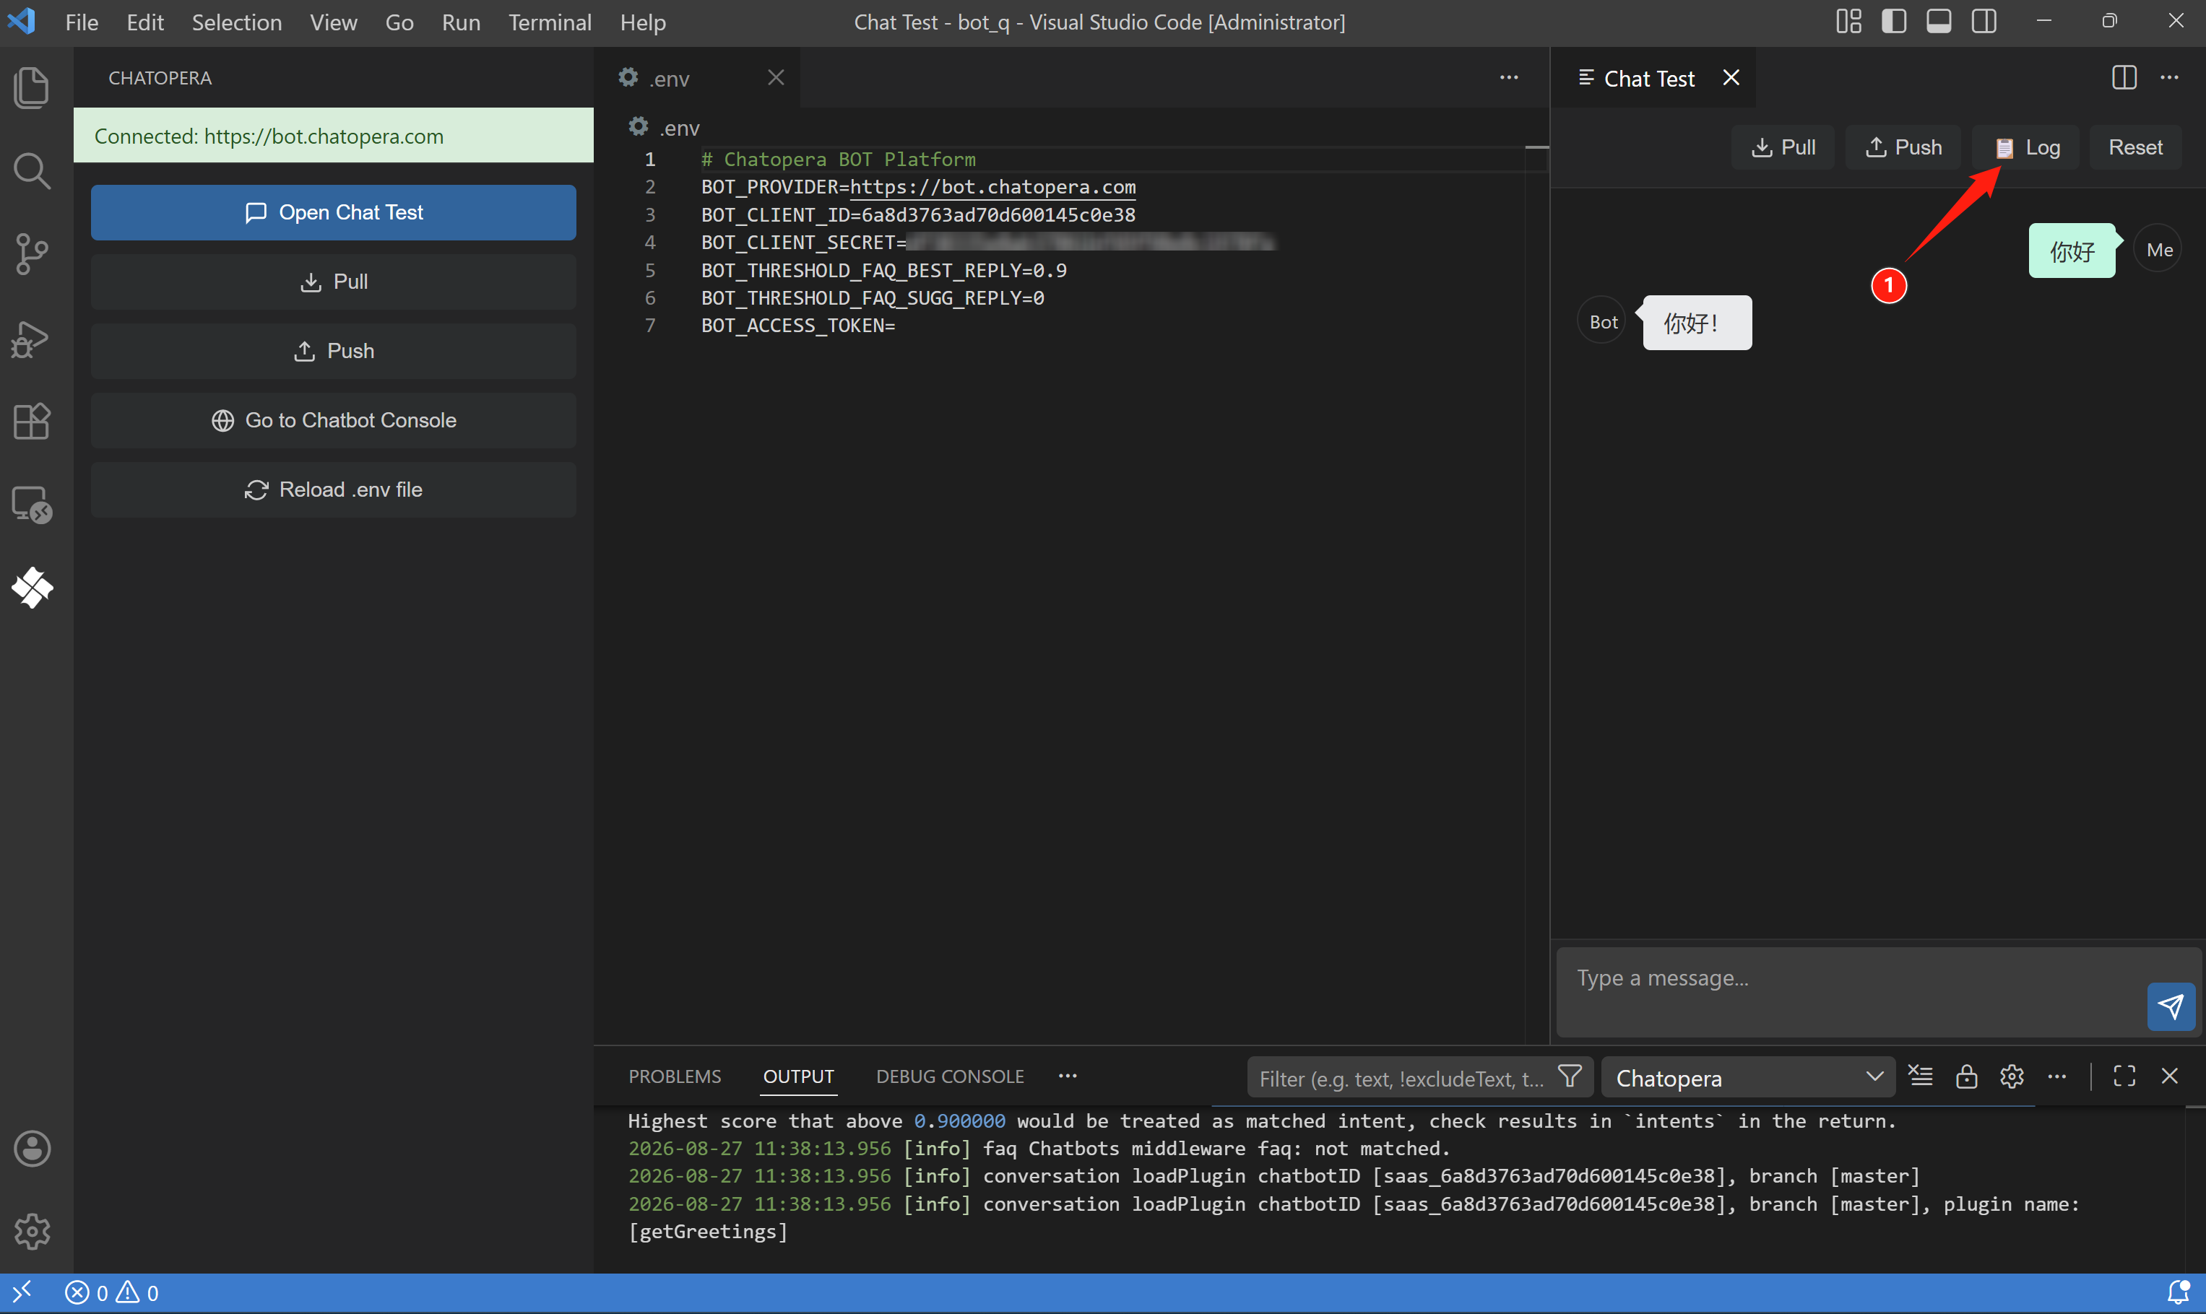Click Pull in Chat Test toolbar
Image resolution: width=2206 pixels, height=1314 pixels.
[1783, 147]
